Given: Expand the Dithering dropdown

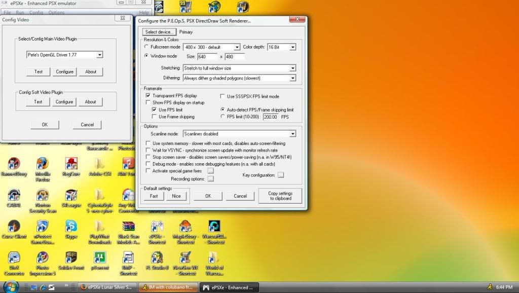Looking at the screenshot, I should [x=292, y=78].
